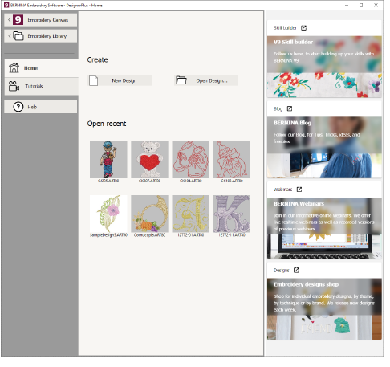Select the Home tab in sidebar

click(x=42, y=68)
